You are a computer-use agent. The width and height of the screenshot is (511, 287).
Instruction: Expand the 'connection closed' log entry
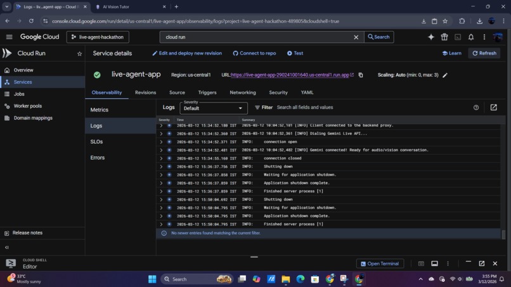point(161,158)
